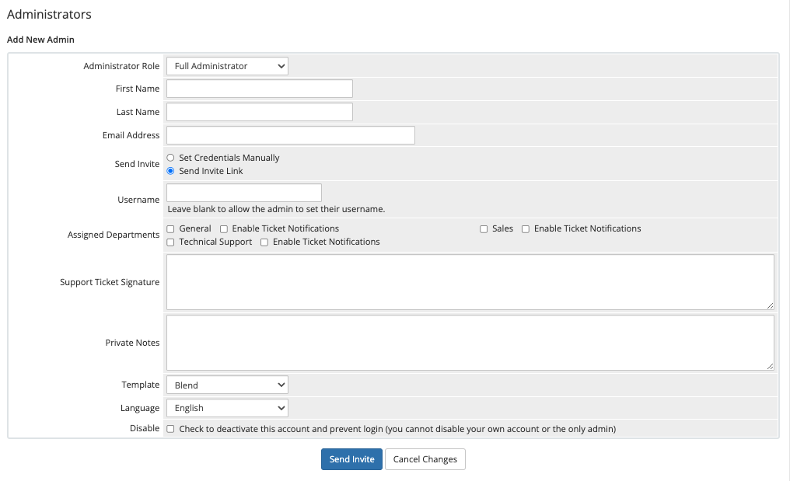Enable Ticket Notifications for Sales department
Screen dimensions: 790x481
(526, 228)
